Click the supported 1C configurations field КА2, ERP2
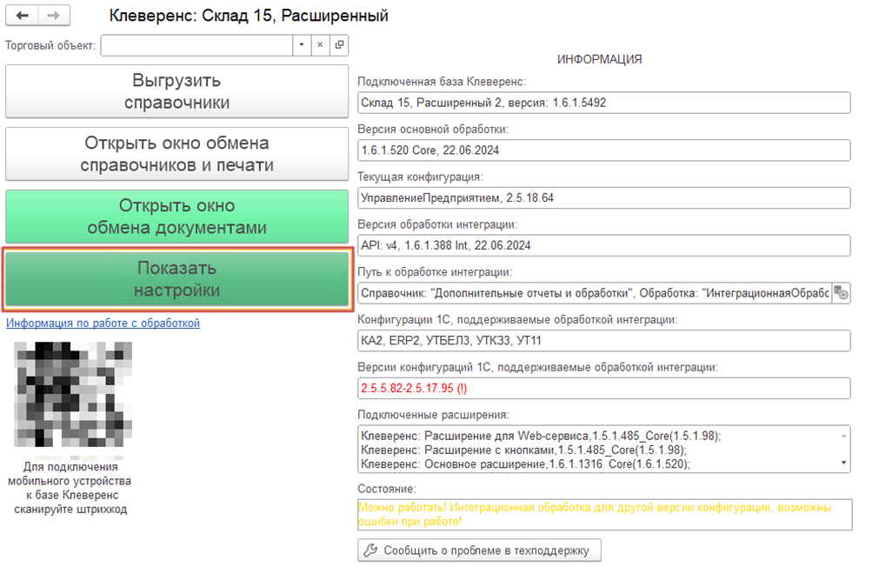The image size is (872, 587). click(x=604, y=341)
